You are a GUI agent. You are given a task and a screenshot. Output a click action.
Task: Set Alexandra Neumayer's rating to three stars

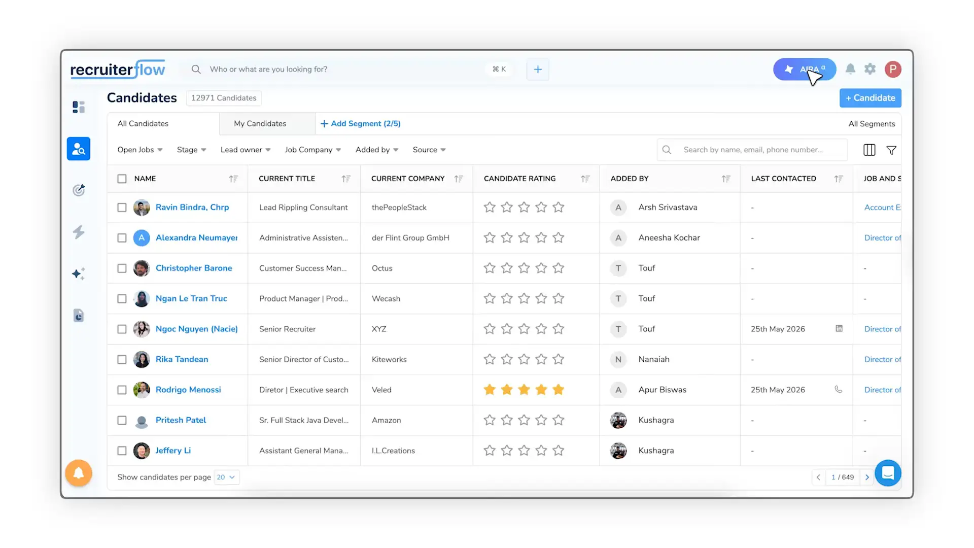tap(524, 237)
